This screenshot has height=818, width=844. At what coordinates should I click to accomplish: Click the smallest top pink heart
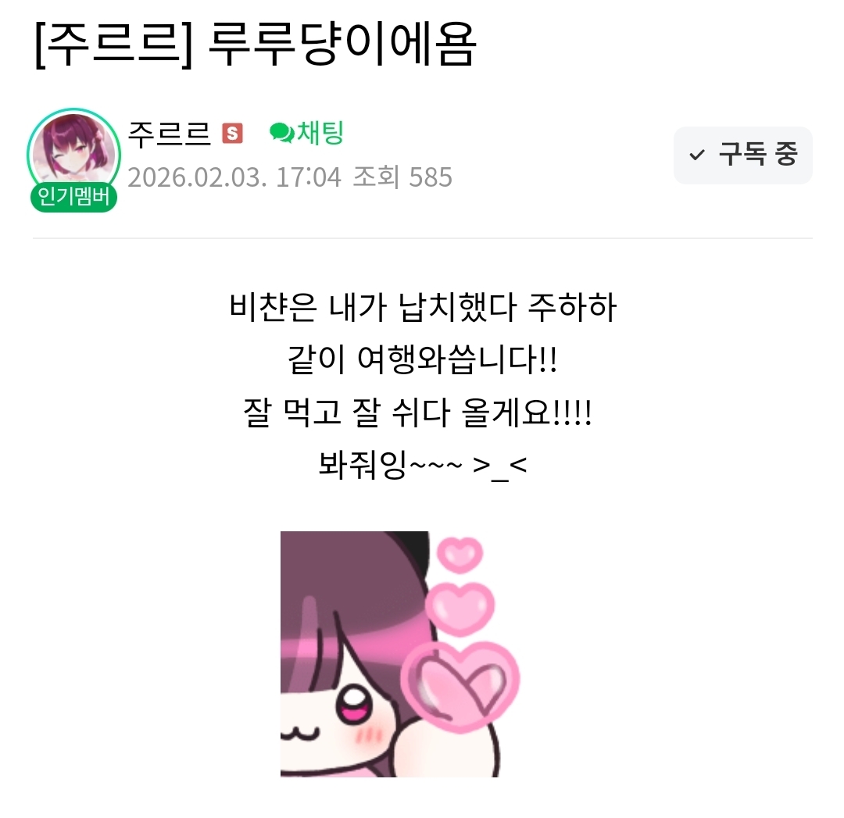460,554
